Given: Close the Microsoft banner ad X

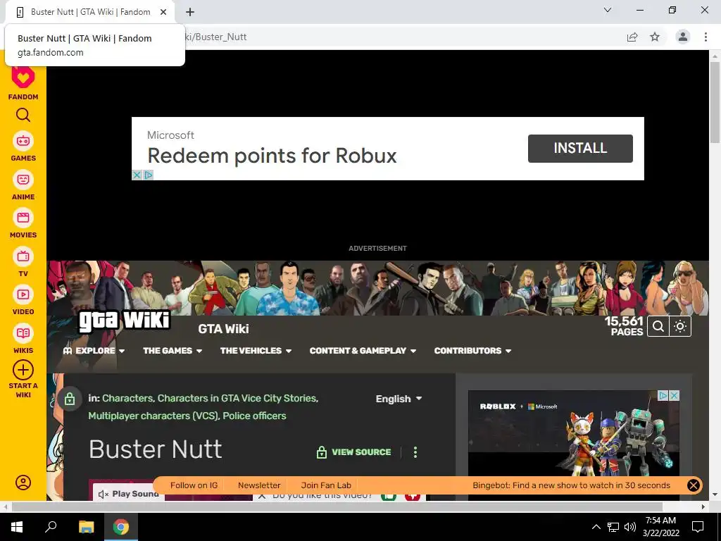Looking at the screenshot, I should (x=137, y=175).
